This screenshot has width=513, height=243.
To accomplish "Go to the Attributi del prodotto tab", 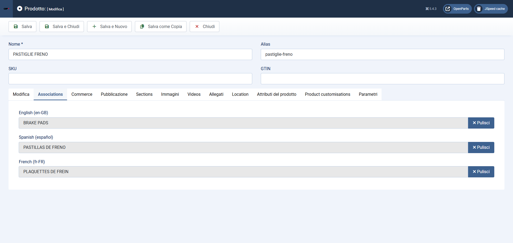I will tap(277, 94).
